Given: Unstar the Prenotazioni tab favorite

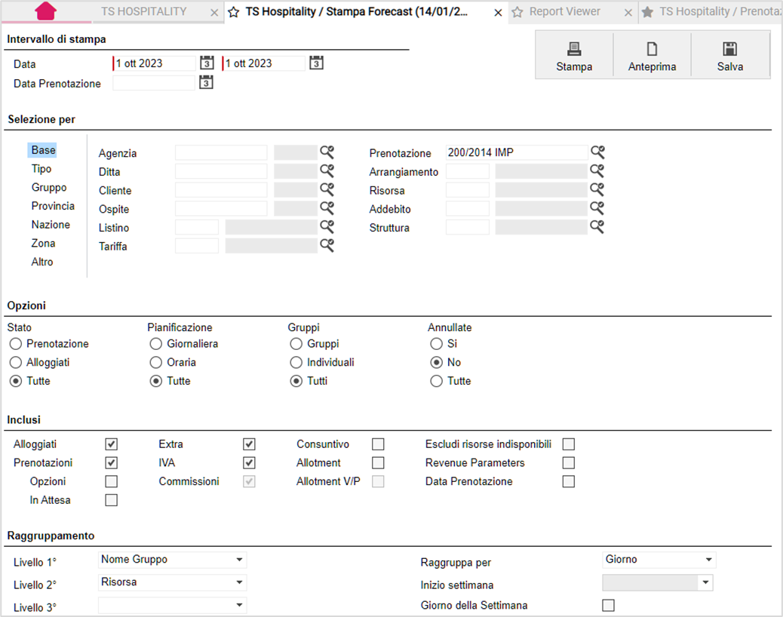Looking at the screenshot, I should click(x=647, y=12).
